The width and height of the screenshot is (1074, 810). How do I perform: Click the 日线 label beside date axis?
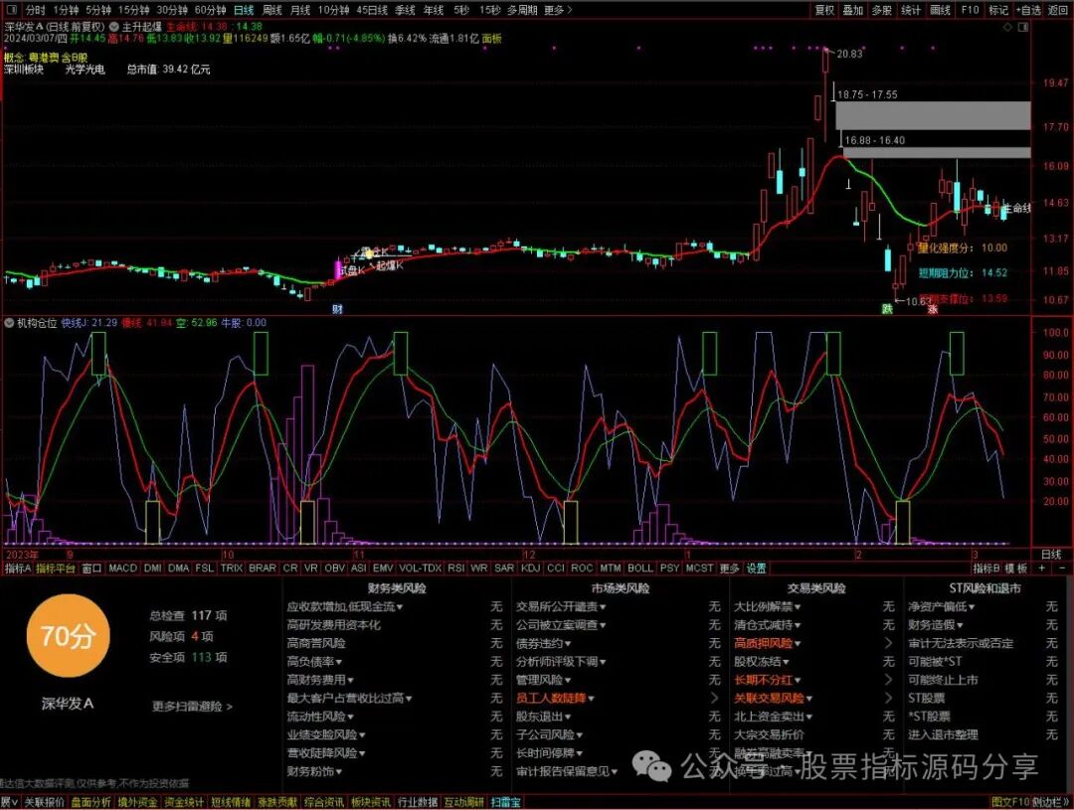1051,554
